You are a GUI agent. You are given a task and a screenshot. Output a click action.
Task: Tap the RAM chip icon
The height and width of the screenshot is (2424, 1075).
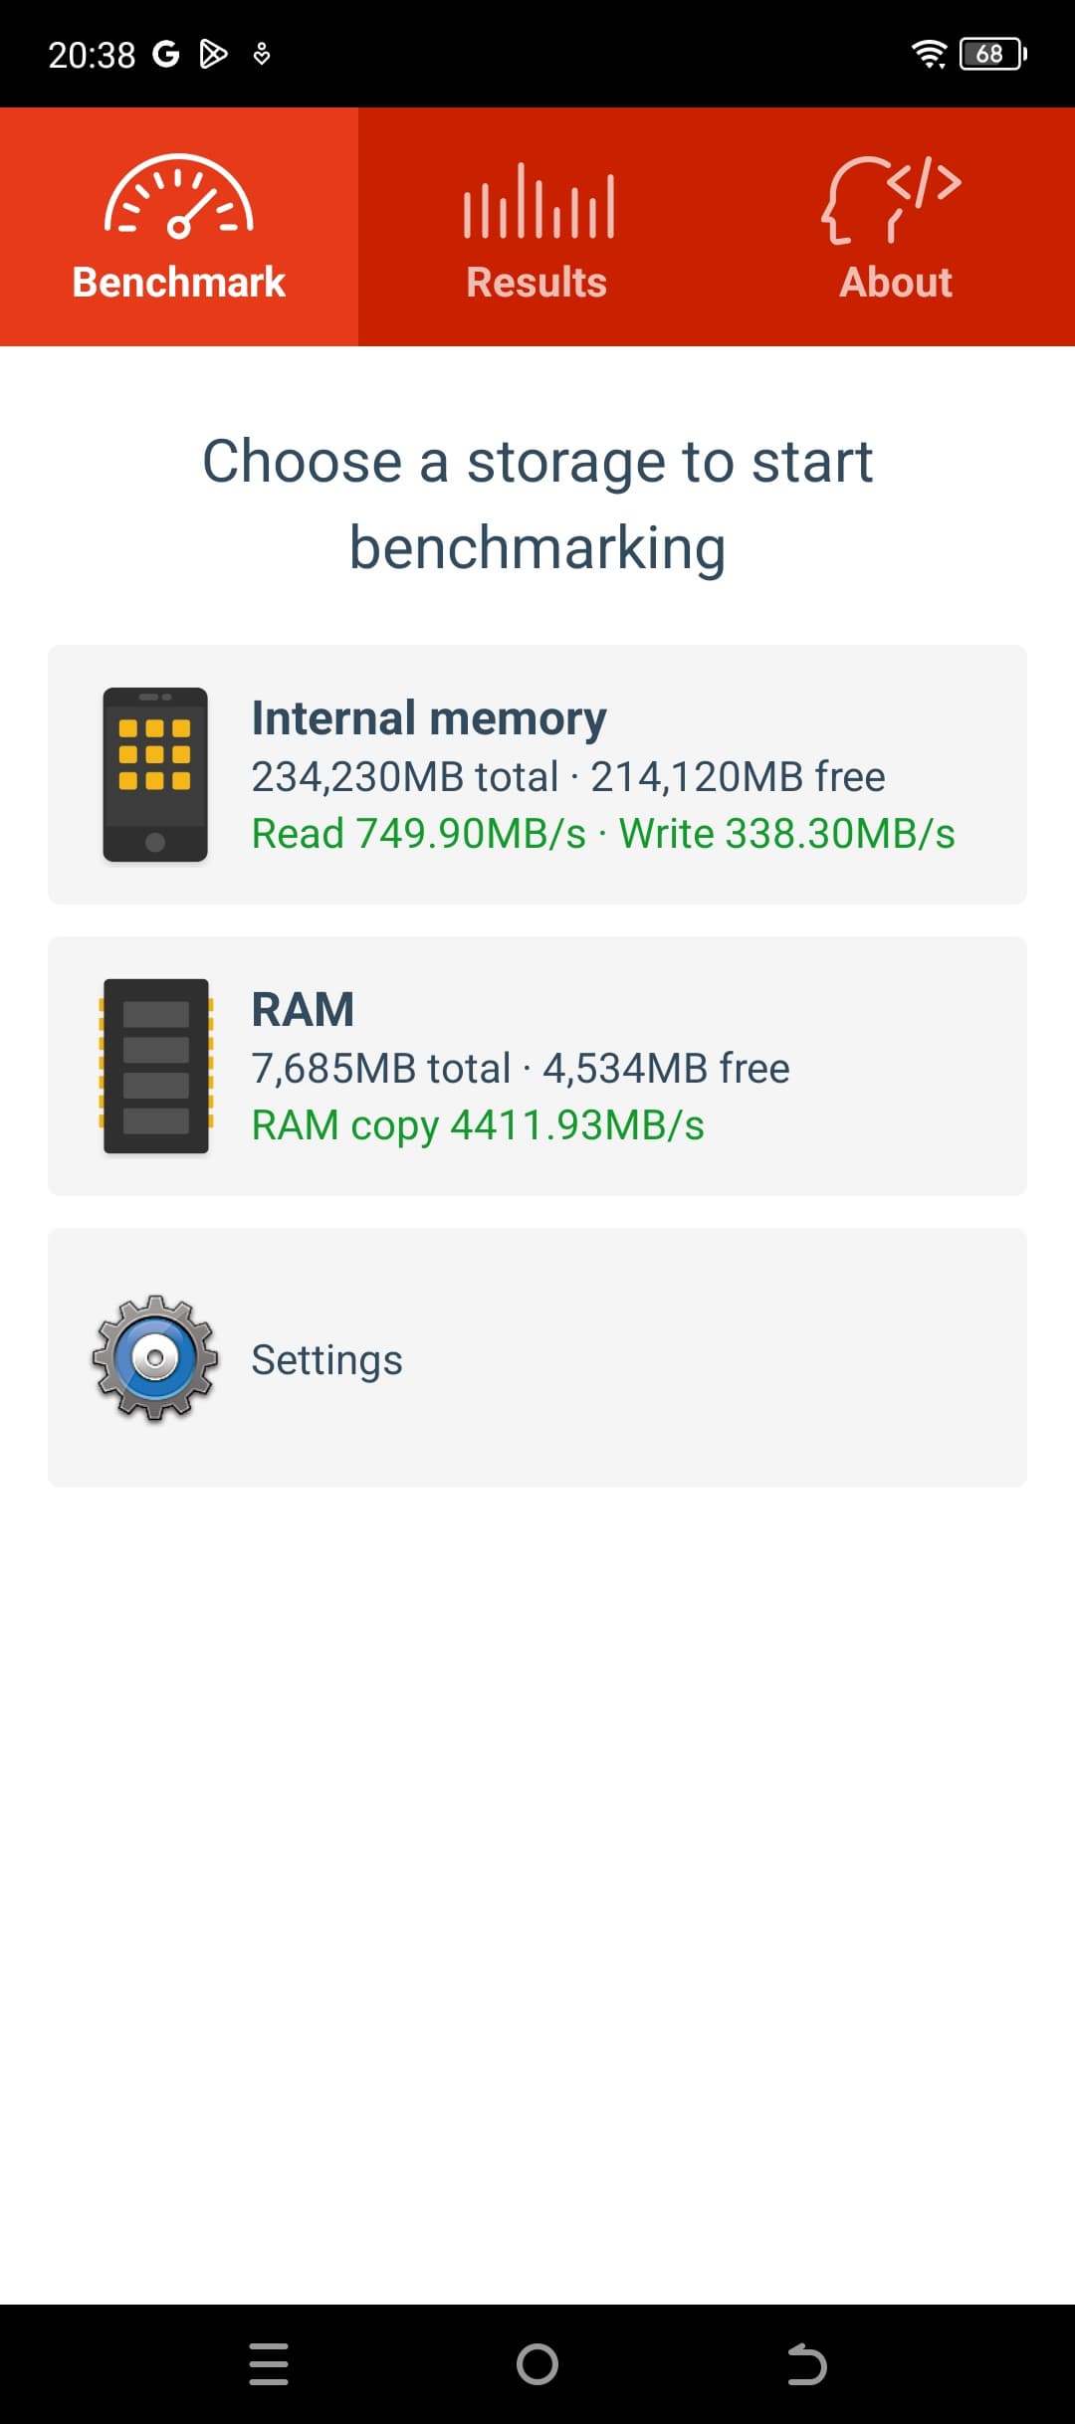pyautogui.click(x=155, y=1066)
